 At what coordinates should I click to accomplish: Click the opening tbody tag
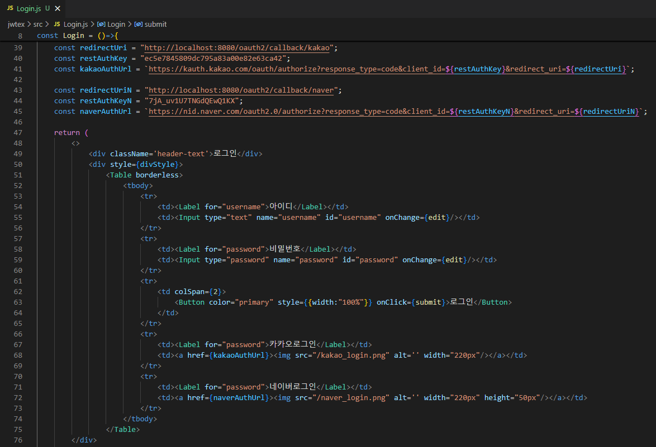(138, 185)
